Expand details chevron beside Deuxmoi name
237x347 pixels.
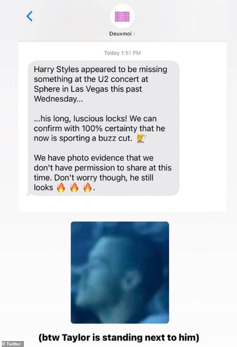[x=134, y=34]
